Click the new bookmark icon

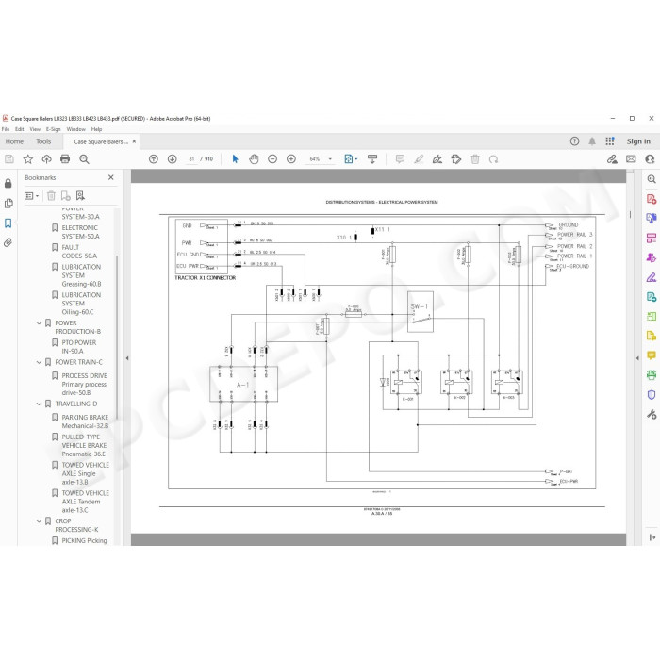(66, 196)
